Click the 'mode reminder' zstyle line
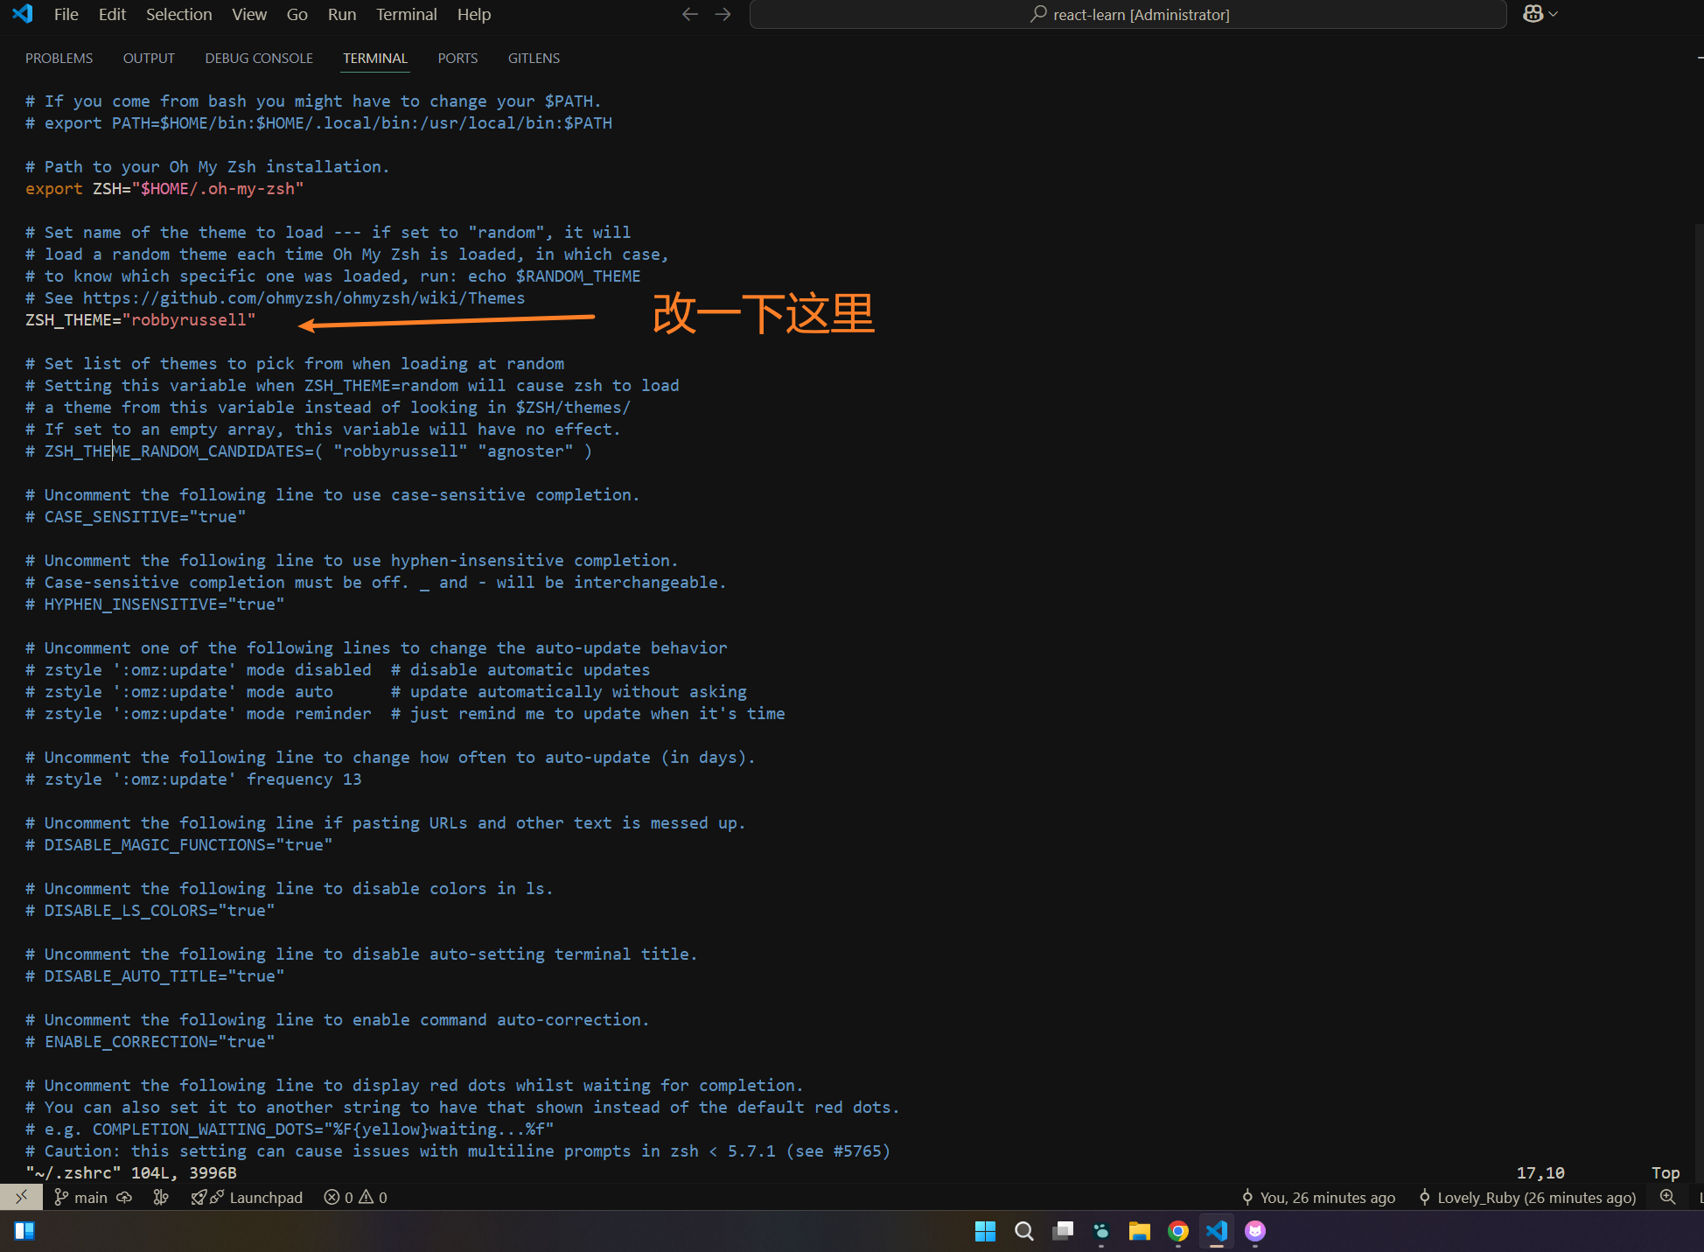The width and height of the screenshot is (1704, 1252). click(405, 714)
